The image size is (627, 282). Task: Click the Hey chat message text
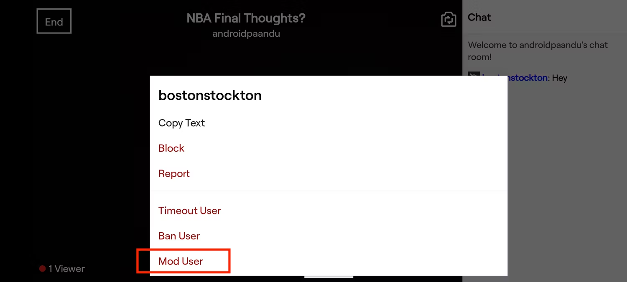[x=560, y=78]
